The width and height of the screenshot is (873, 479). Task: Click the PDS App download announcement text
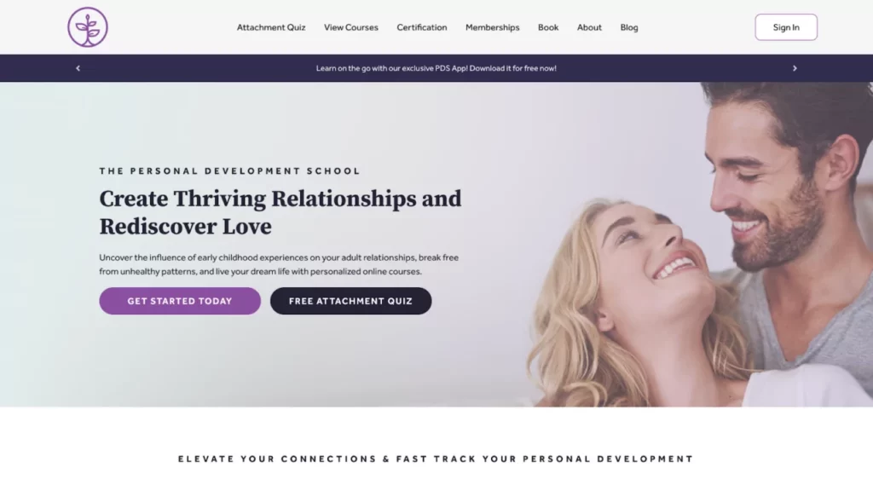tap(436, 68)
